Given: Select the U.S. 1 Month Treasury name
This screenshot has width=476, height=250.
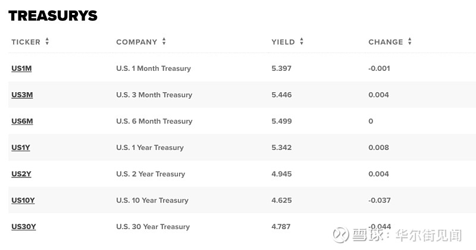Looking at the screenshot, I should pos(154,68).
